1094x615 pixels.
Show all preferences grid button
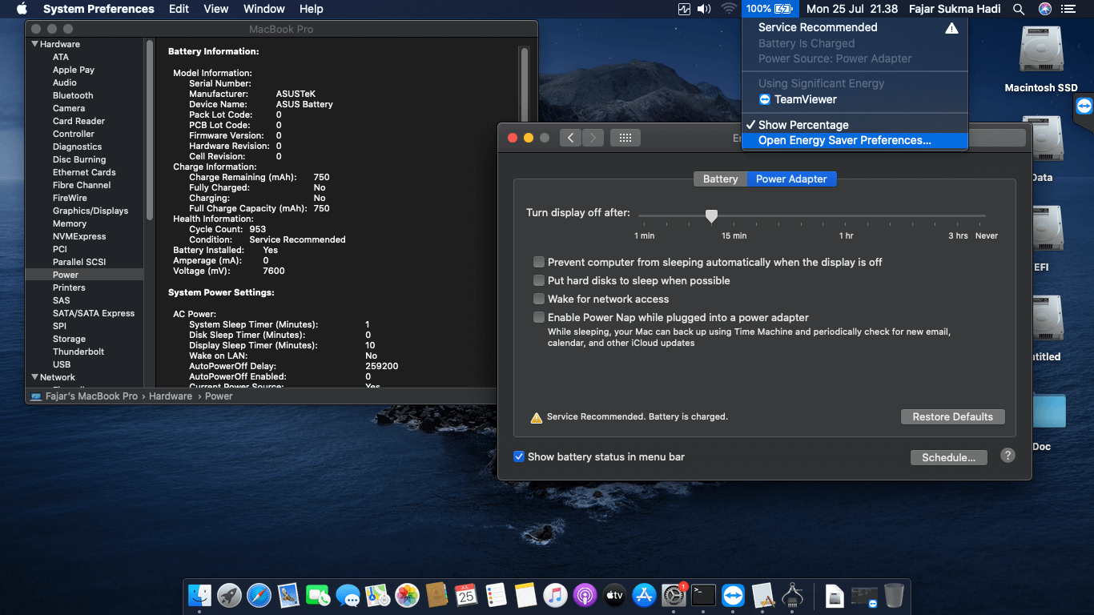coord(625,138)
